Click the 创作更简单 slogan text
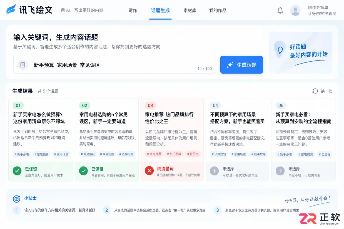344x229 pixels. tap(318, 7)
